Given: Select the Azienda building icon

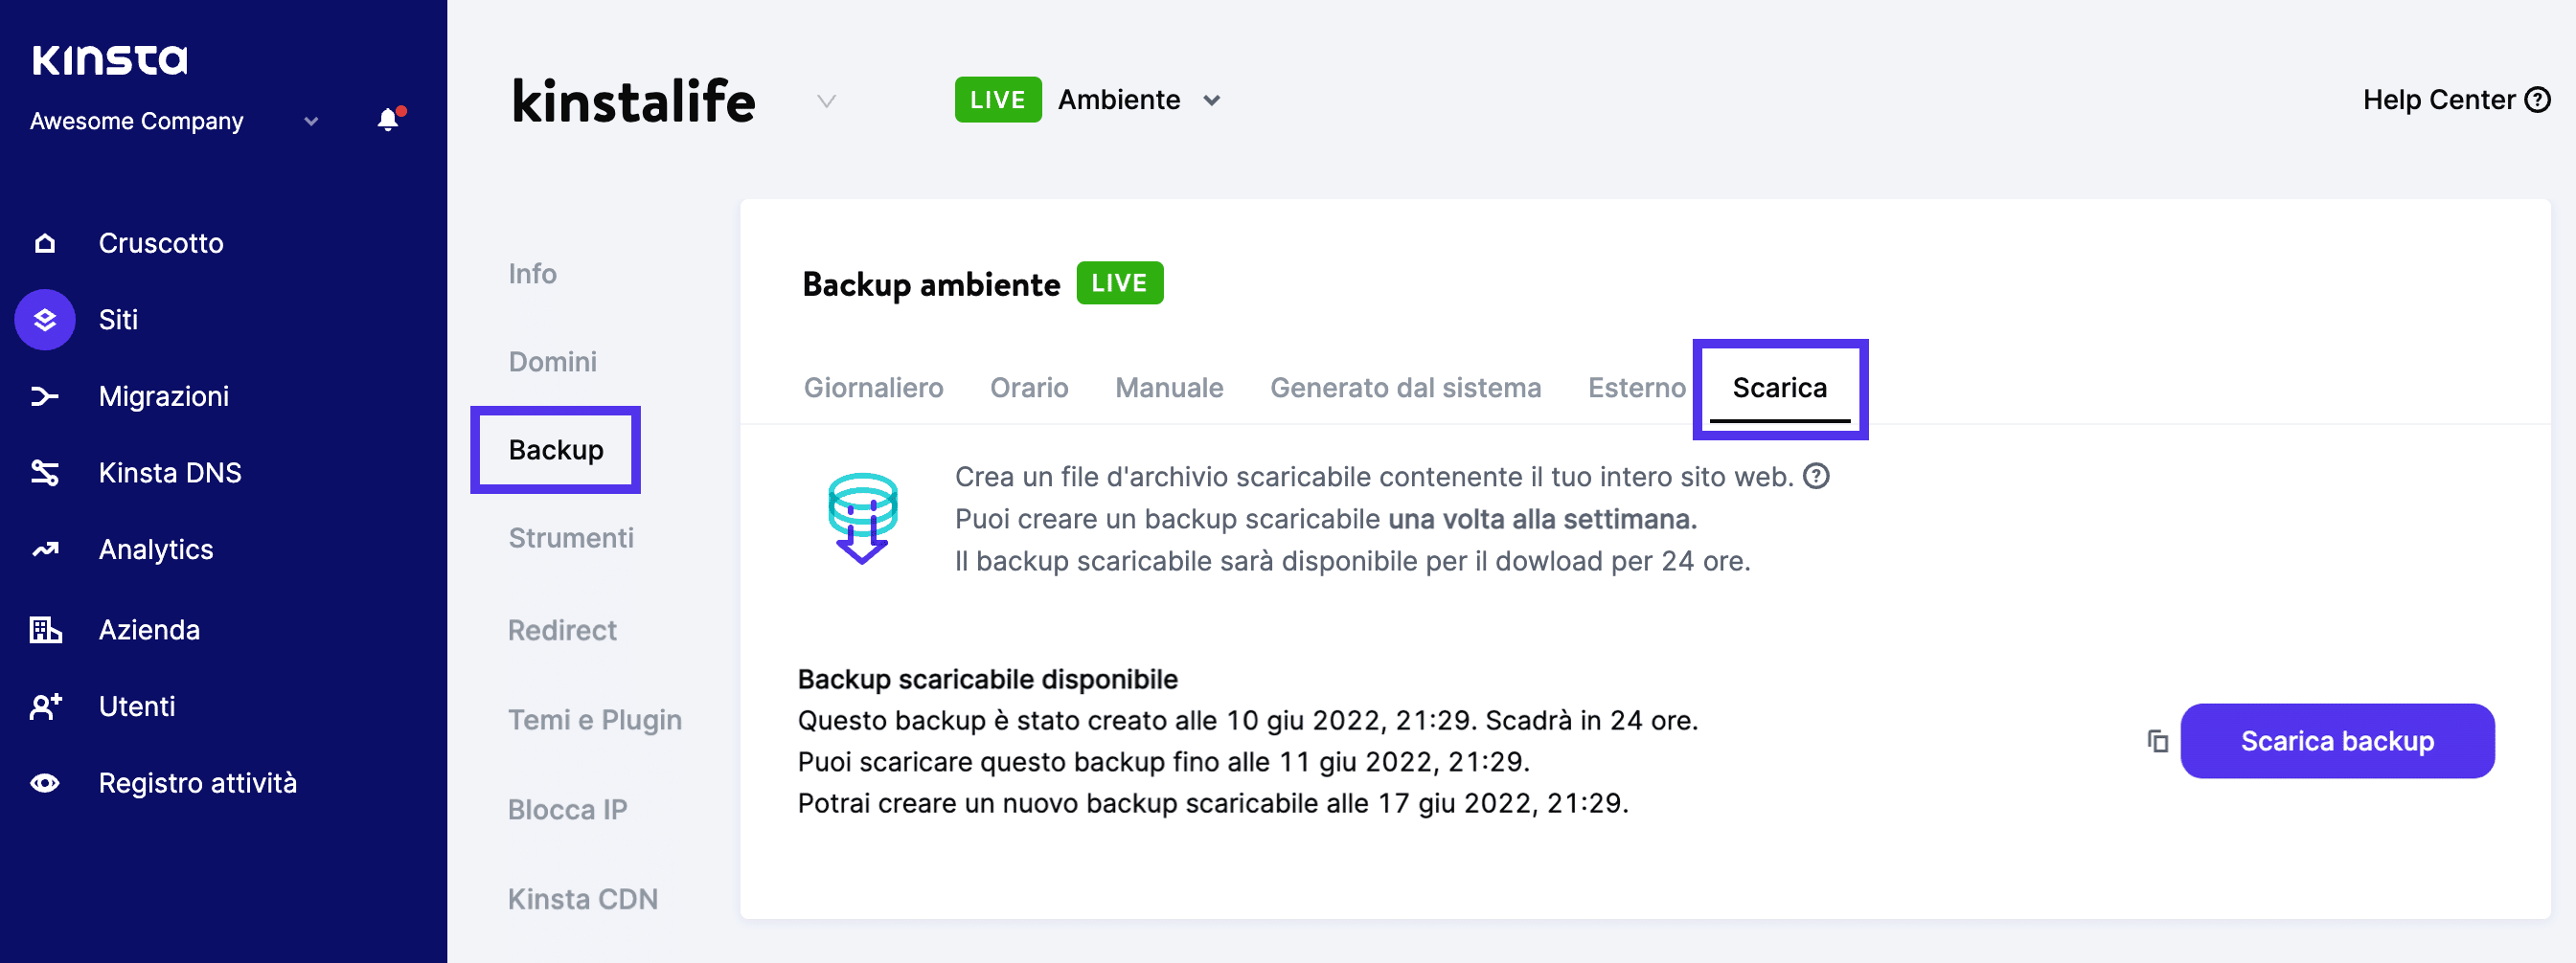Looking at the screenshot, I should point(44,628).
